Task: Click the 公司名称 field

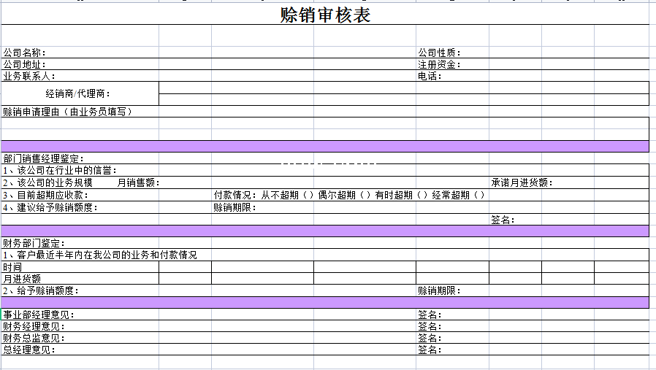Action: point(25,53)
